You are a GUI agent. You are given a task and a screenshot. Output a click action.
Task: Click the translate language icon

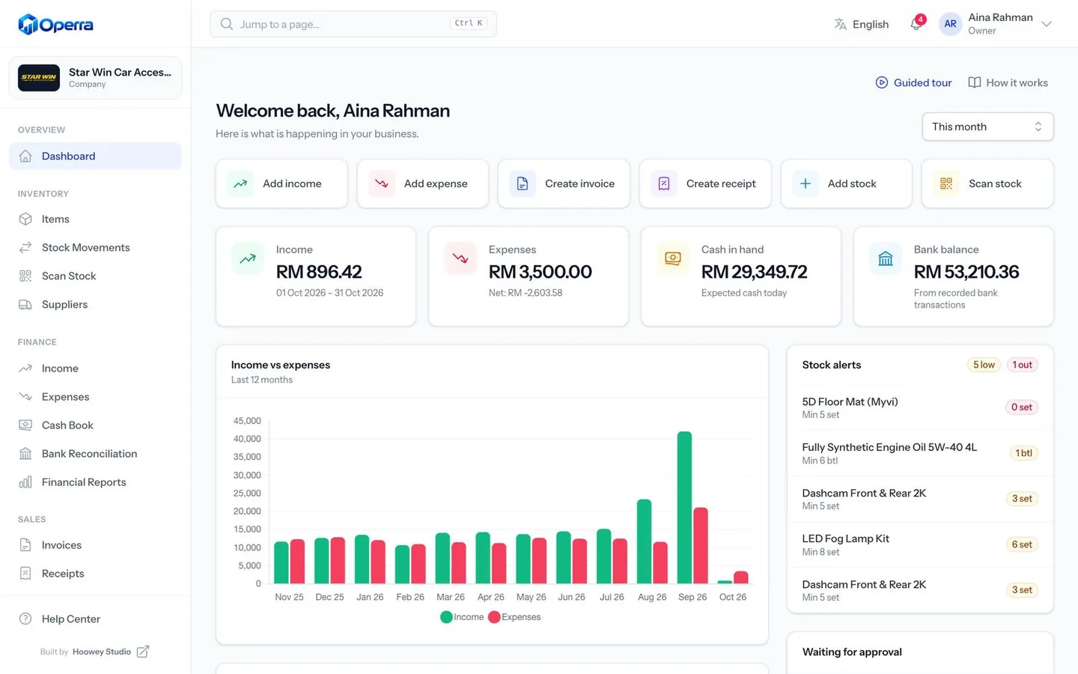point(841,24)
